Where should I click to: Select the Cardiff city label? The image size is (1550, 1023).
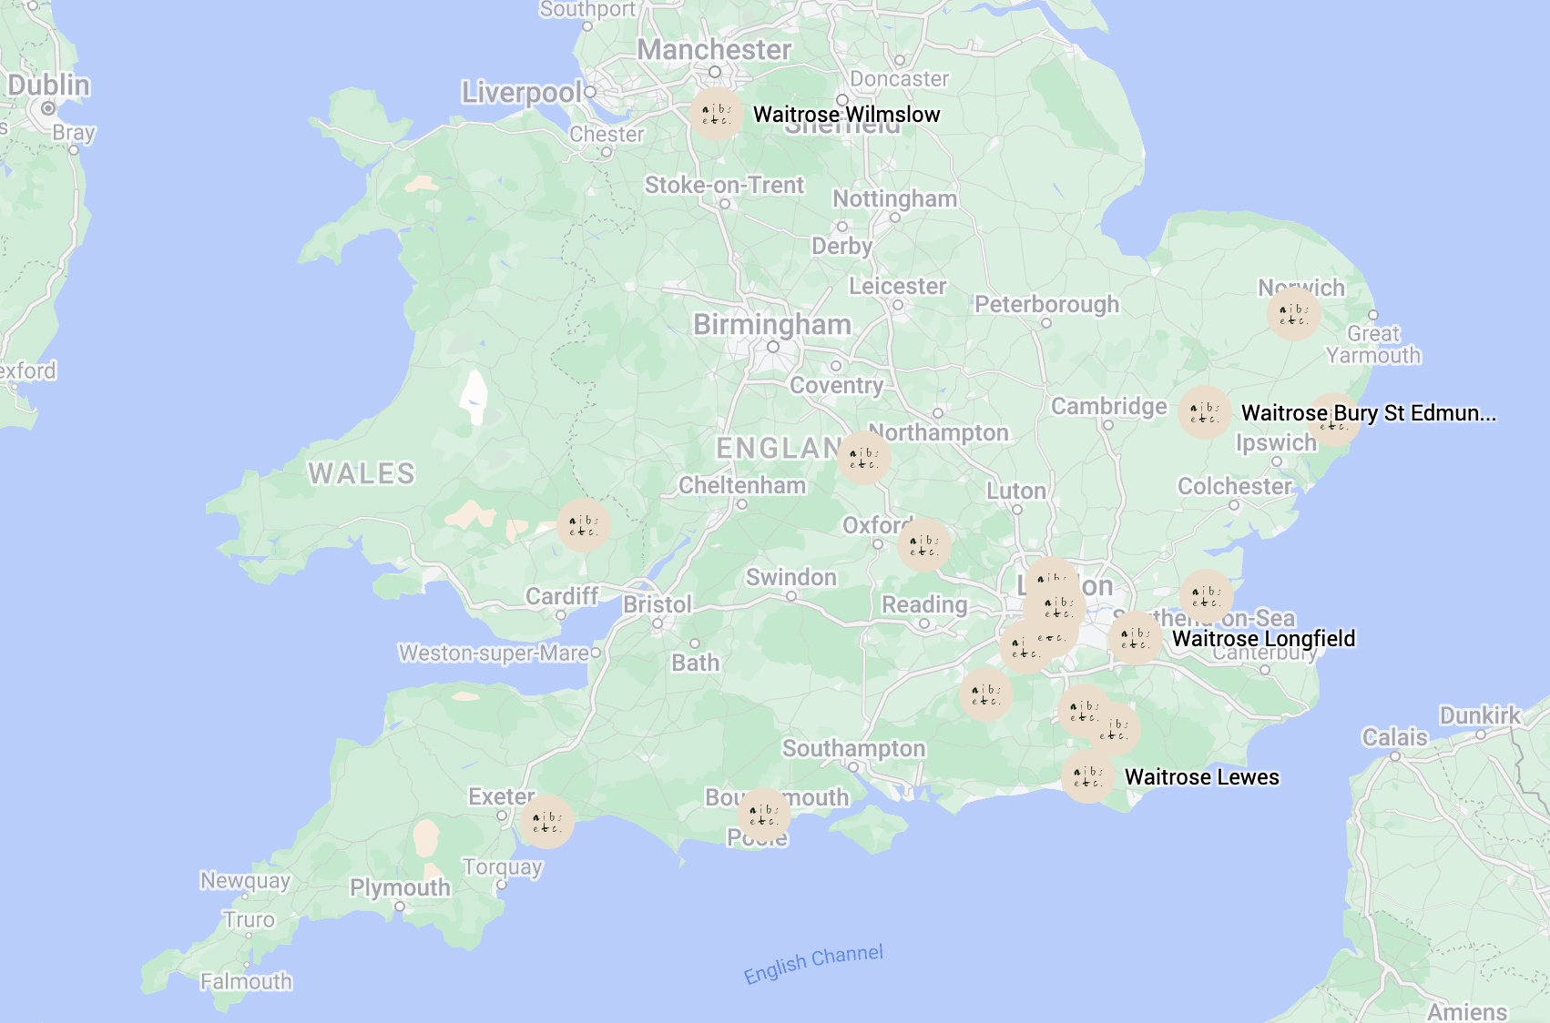coord(562,596)
